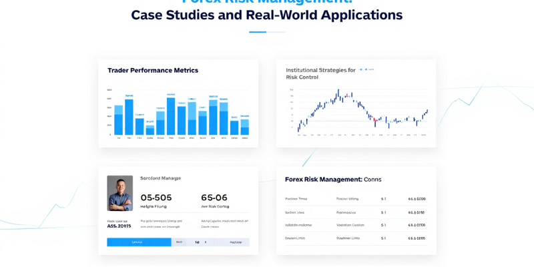Screen dimensions: 534x267
Task: Click the 05-505 value in the manager card
Action: pyautogui.click(x=156, y=198)
